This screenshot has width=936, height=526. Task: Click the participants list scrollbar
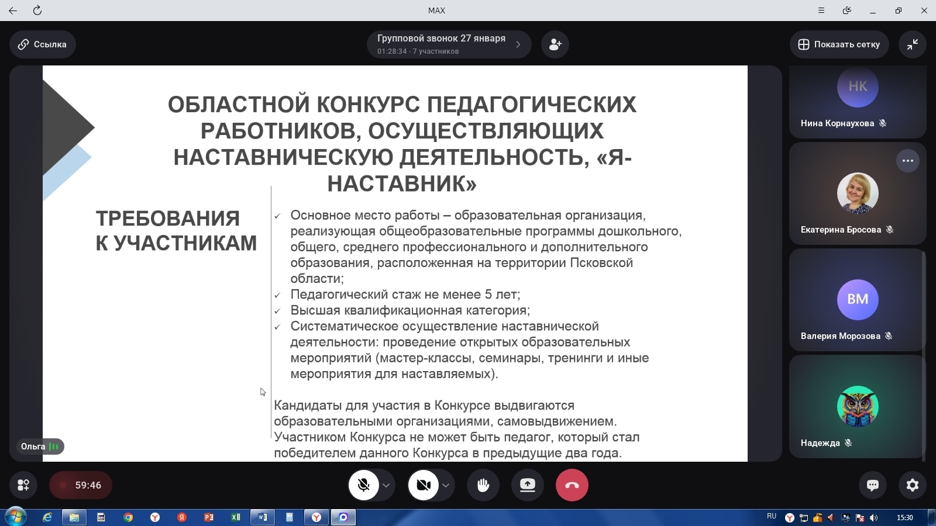[924, 351]
